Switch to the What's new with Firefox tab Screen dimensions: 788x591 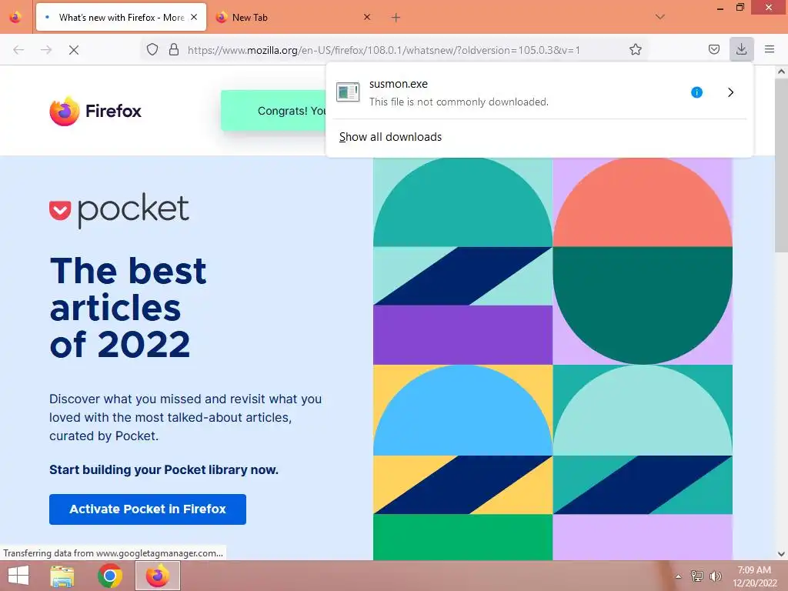pos(121,17)
